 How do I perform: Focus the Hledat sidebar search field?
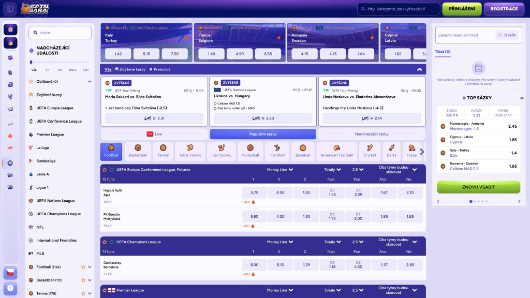click(x=60, y=33)
